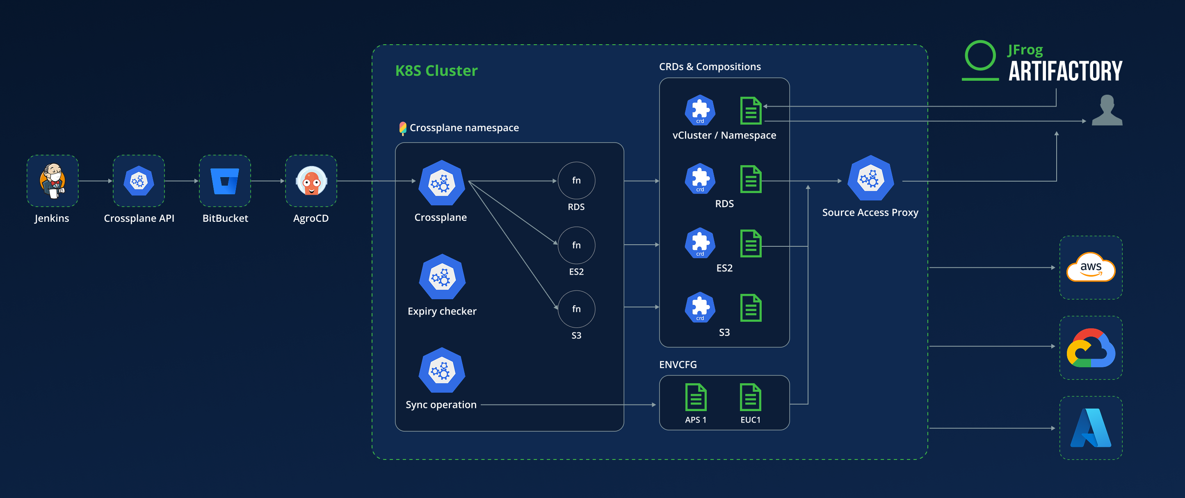Viewport: 1185px width, 498px height.
Task: Select the Crossplane API hexagon icon
Action: (139, 181)
